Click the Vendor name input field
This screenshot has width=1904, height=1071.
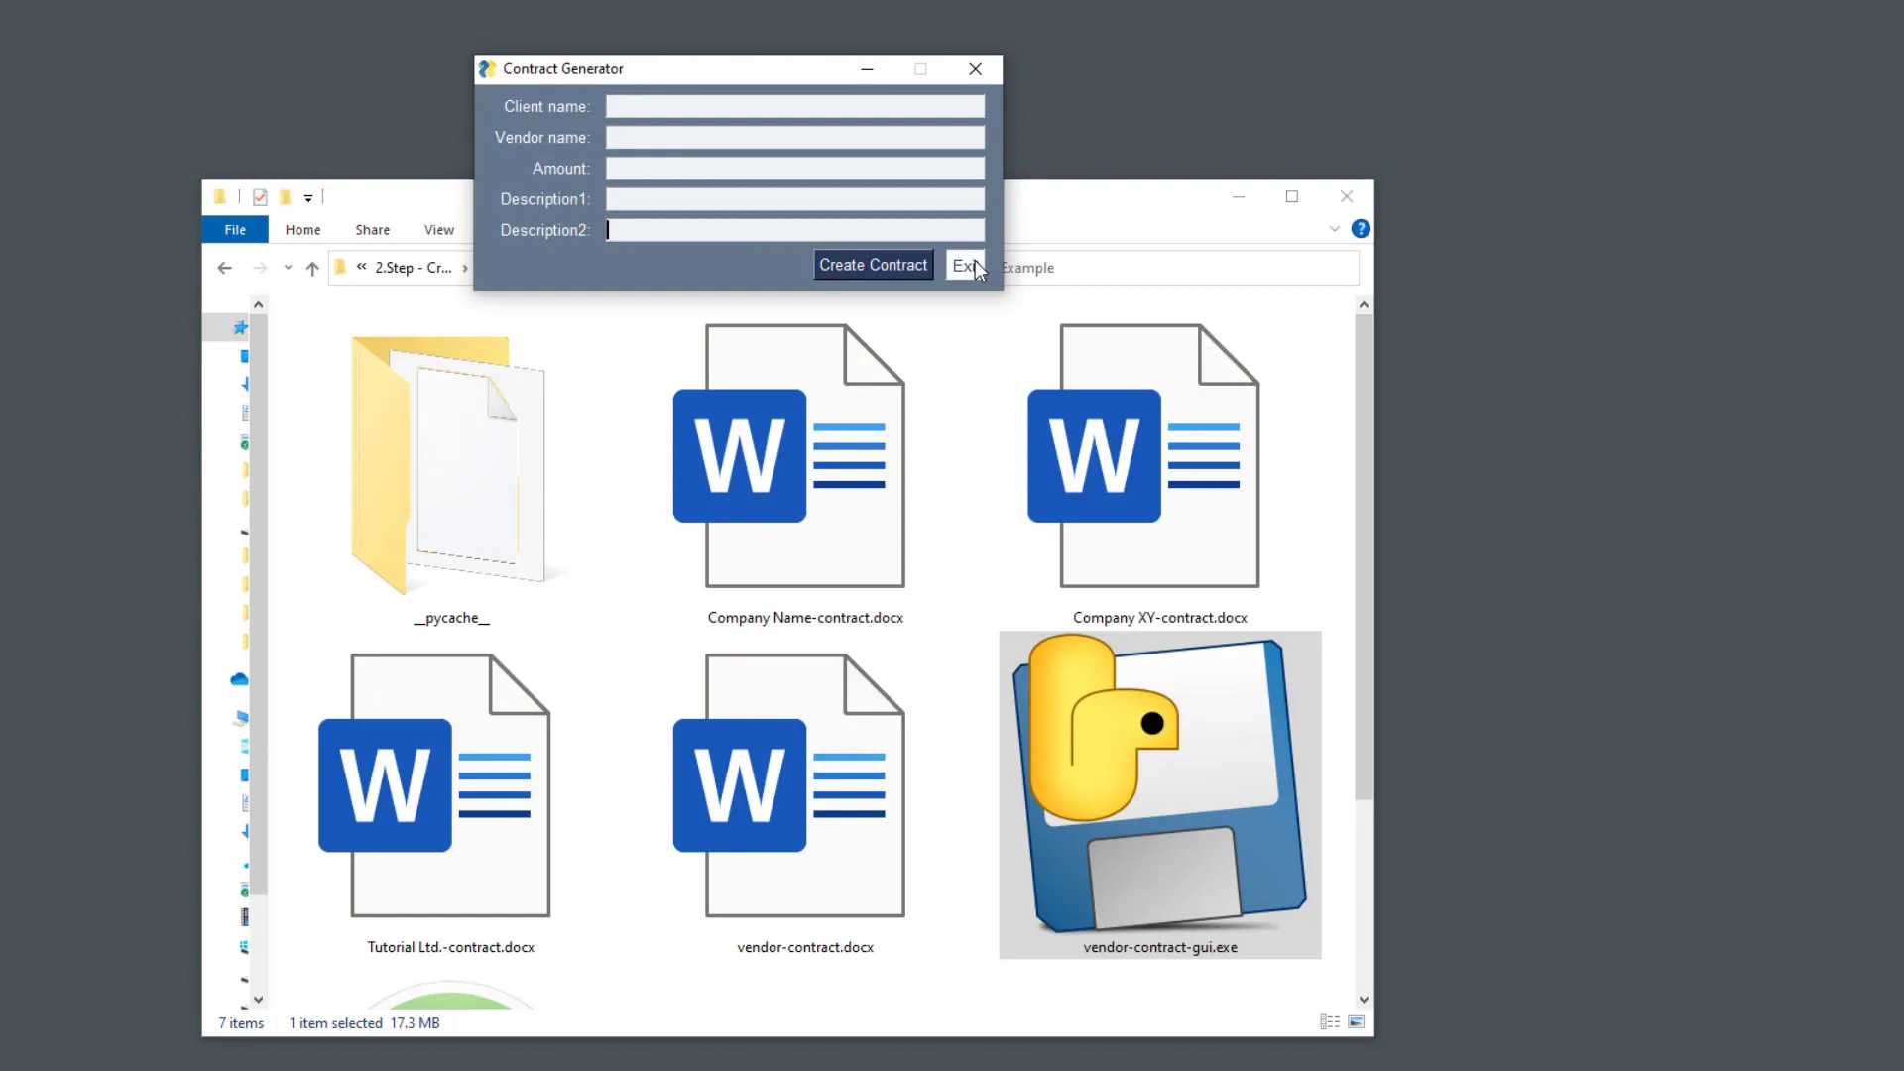794,138
